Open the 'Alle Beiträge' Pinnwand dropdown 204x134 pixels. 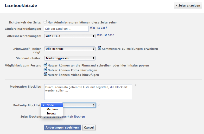[70, 49]
